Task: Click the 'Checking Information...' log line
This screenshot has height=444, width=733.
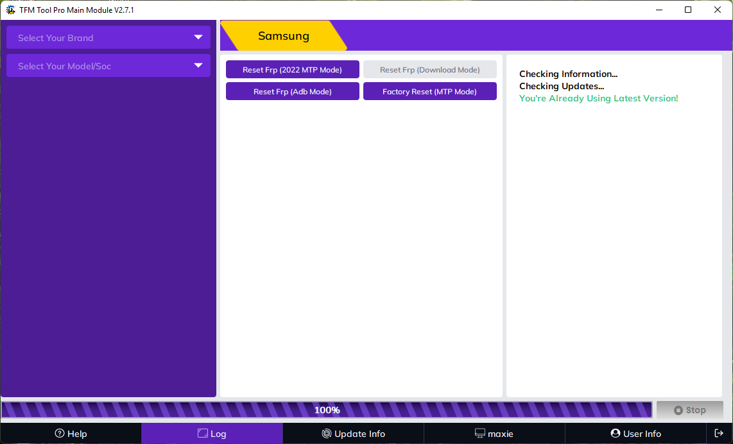Action: click(568, 74)
